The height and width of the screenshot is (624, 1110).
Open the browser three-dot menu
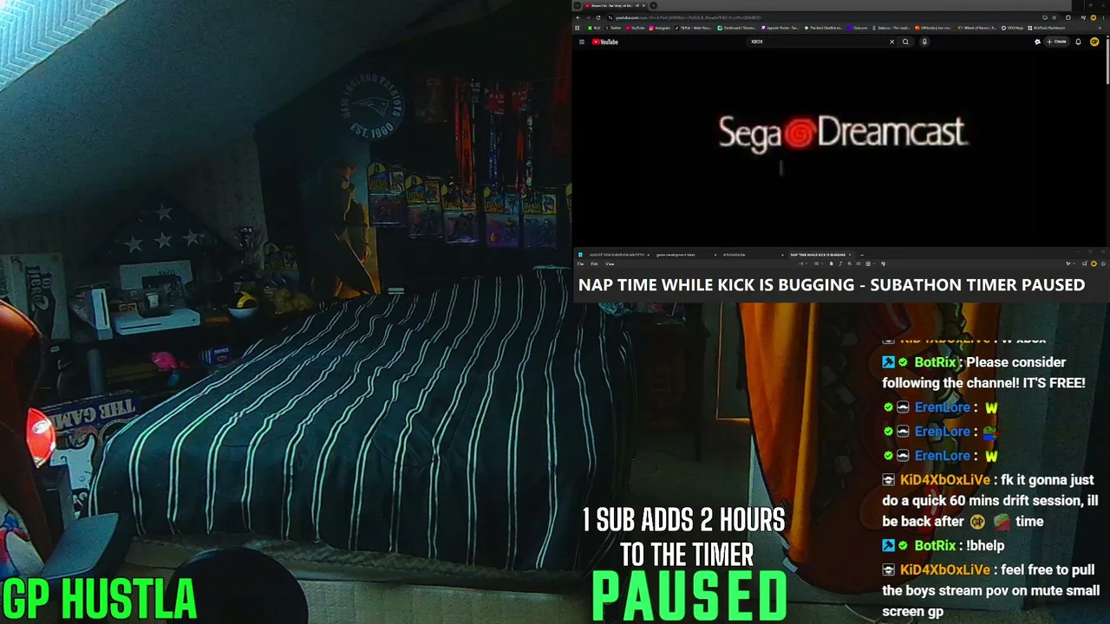(1103, 17)
